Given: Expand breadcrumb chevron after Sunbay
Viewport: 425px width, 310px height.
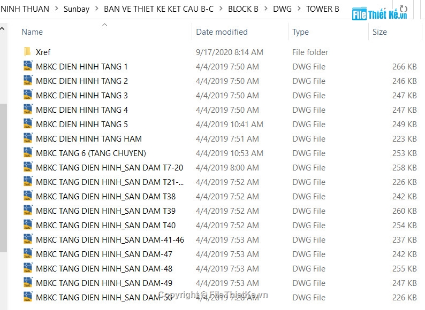Looking at the screenshot, I should [96, 9].
